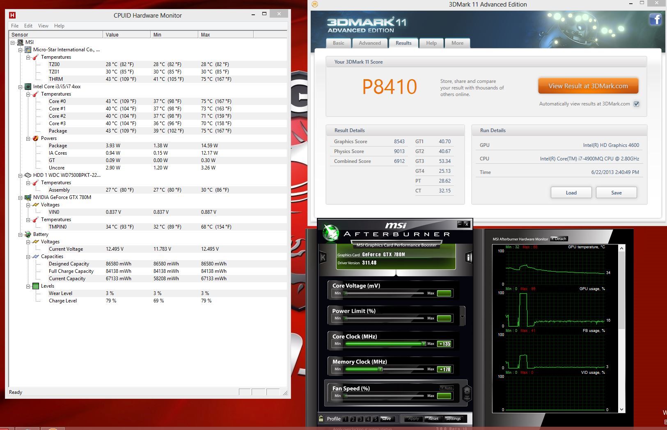The width and height of the screenshot is (667, 430).
Task: Click Afterburner profile save button
Action: tap(386, 419)
